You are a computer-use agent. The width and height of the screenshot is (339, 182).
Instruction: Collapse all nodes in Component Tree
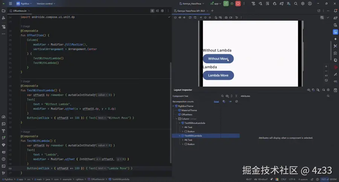click(x=236, y=96)
